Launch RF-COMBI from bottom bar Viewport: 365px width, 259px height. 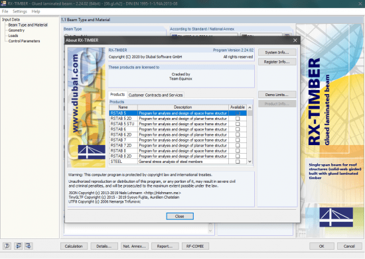[195, 246]
